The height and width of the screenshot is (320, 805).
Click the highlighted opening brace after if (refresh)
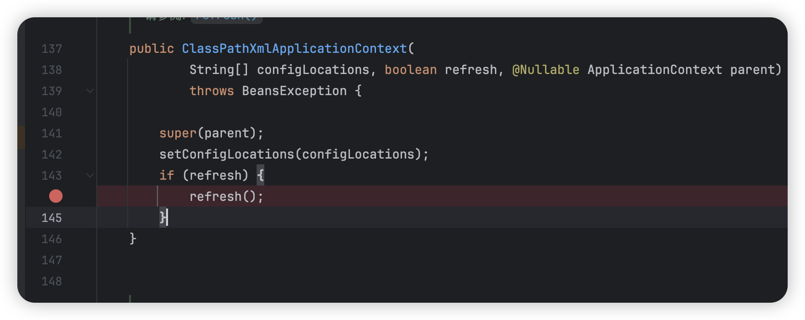tap(260, 175)
